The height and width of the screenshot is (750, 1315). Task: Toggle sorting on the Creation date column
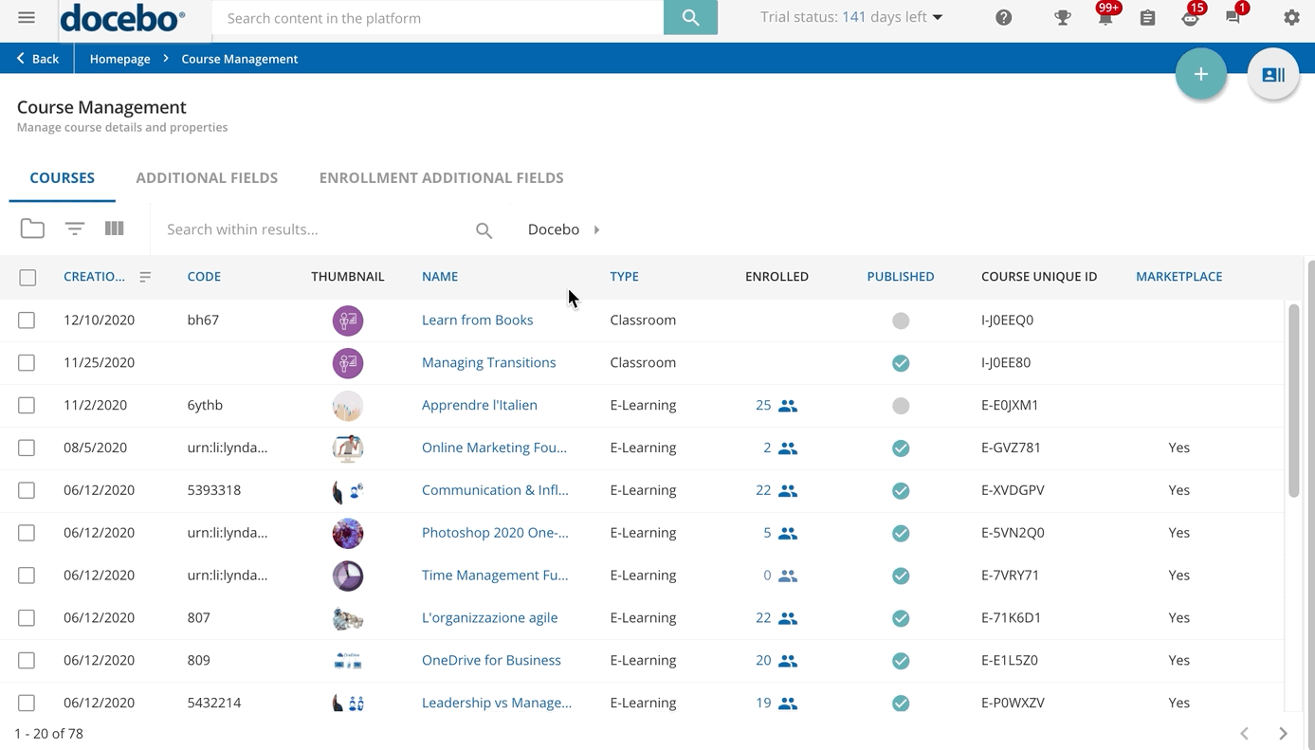tap(145, 277)
